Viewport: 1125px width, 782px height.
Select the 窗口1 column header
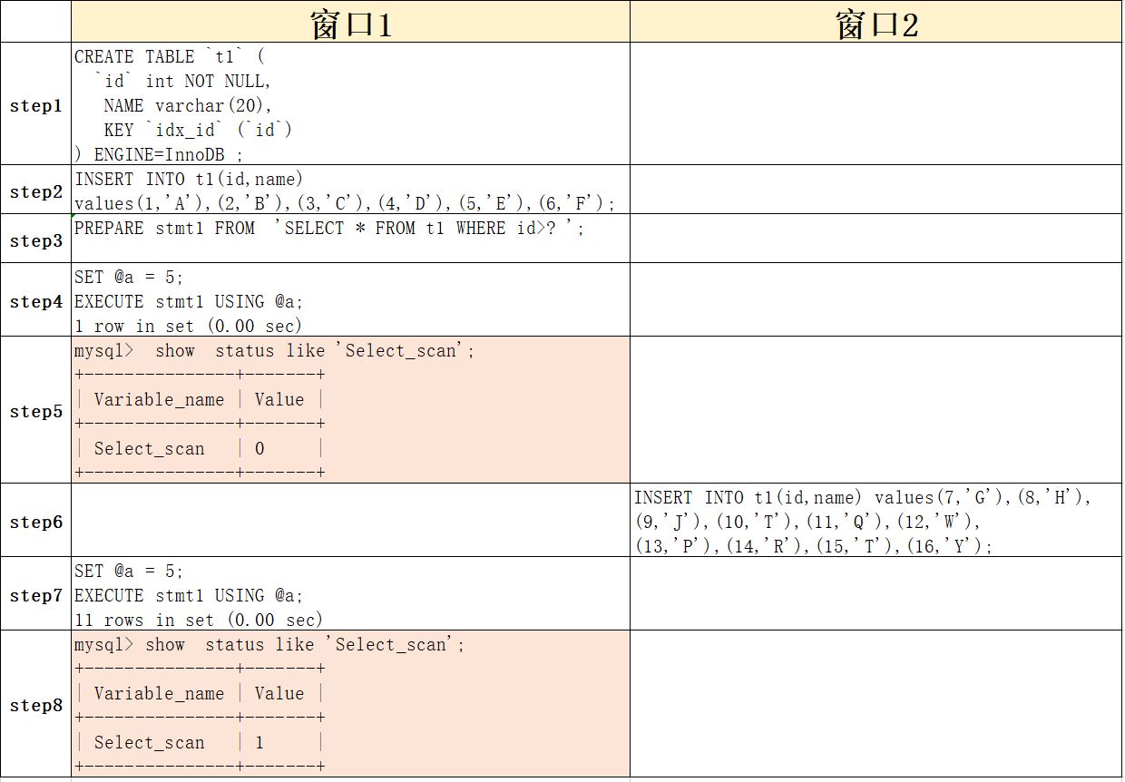tap(349, 22)
